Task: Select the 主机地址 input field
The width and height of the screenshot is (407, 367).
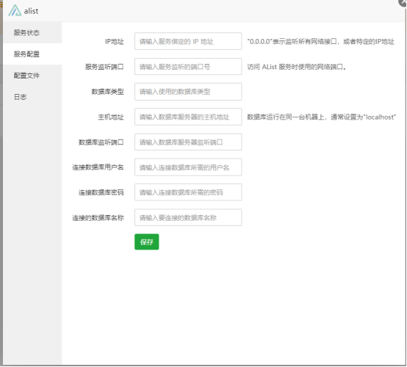Action: click(188, 117)
